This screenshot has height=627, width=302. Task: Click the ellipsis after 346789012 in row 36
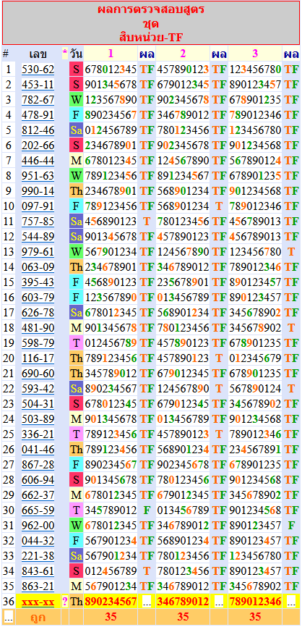click(x=219, y=602)
